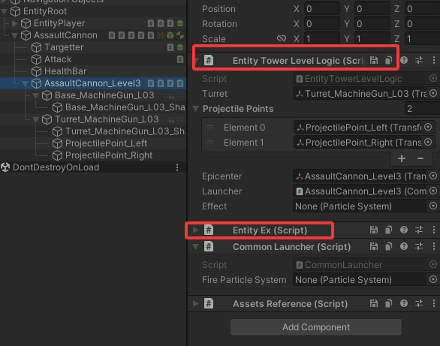Expand the Entity Ex script component

[x=195, y=230]
